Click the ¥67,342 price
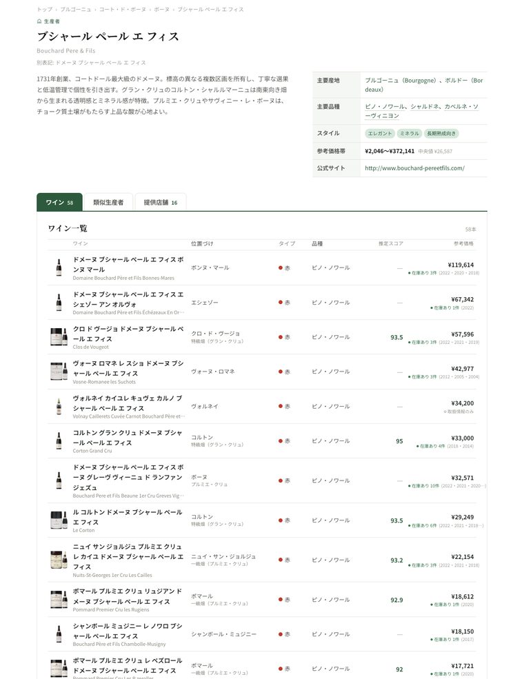 [463, 300]
